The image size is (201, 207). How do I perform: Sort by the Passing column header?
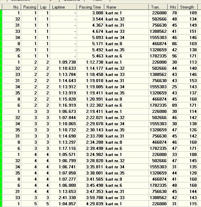click(x=29, y=7)
